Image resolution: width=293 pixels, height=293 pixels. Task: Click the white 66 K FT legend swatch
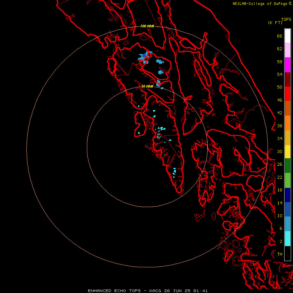(x=287, y=36)
